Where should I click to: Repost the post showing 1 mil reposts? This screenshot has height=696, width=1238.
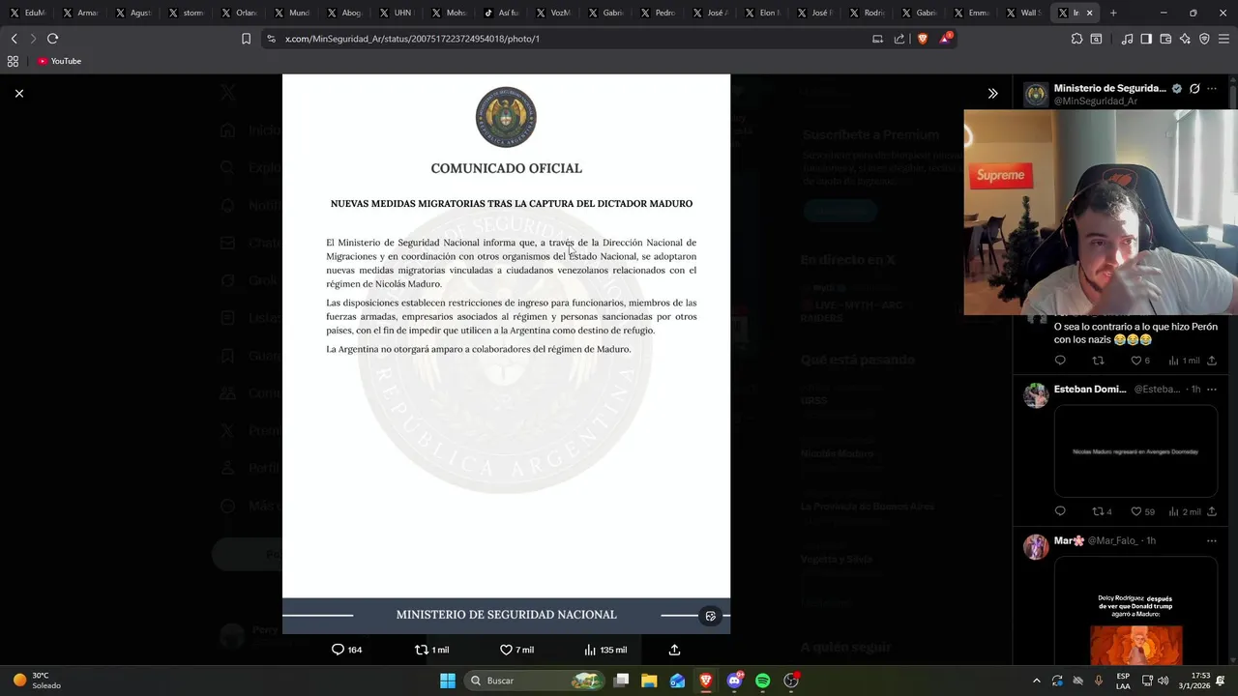pos(431,650)
